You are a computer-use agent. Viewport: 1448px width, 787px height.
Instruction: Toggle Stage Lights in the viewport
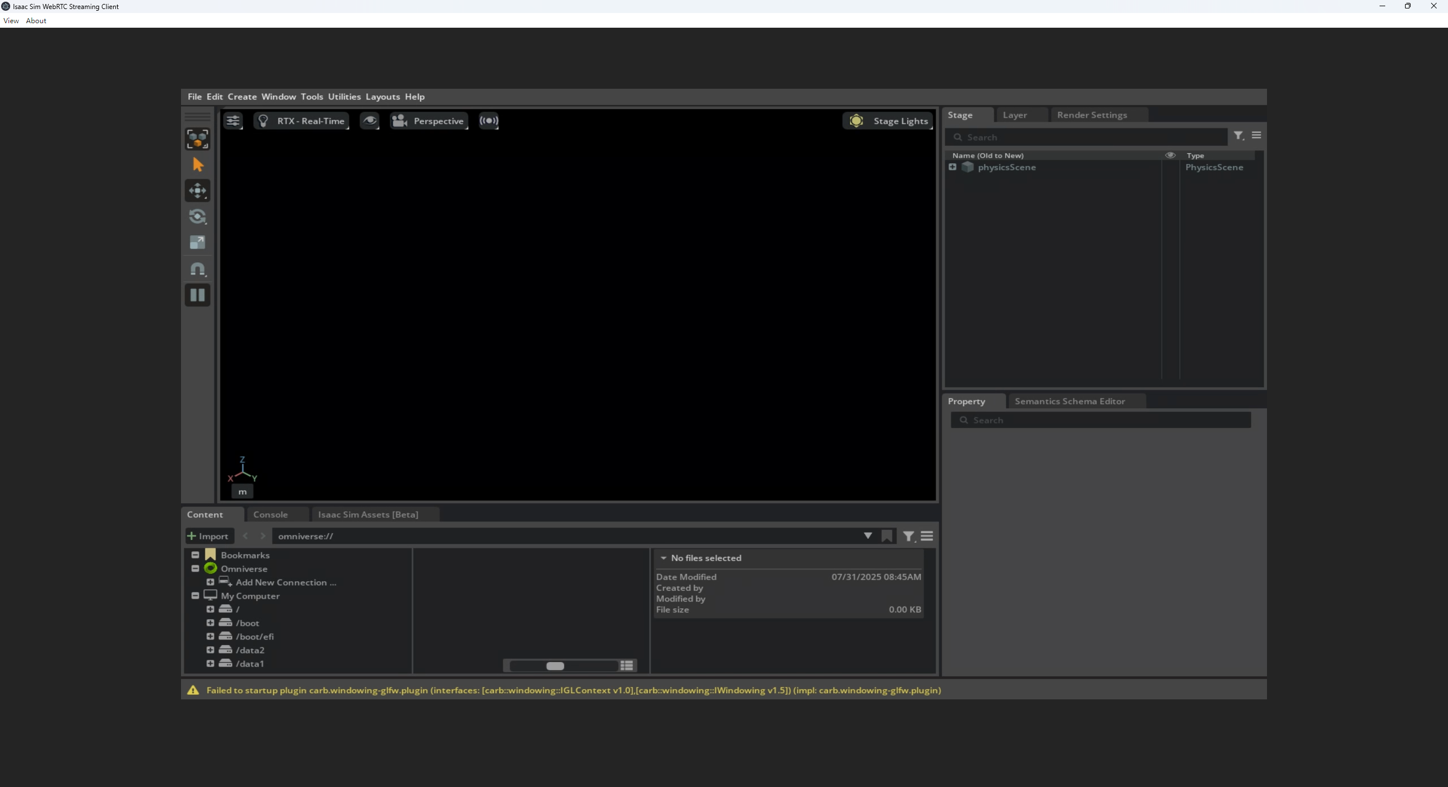click(888, 120)
